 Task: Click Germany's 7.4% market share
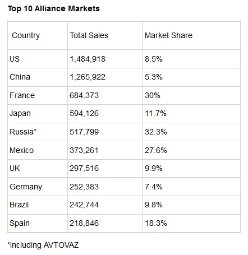(154, 187)
